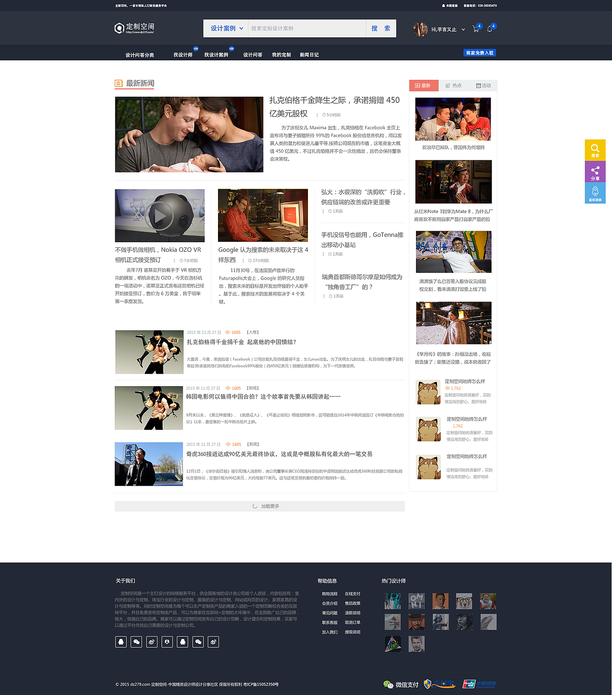Click the first QQ penguin footer icon
This screenshot has height=695, width=612.
click(x=121, y=642)
